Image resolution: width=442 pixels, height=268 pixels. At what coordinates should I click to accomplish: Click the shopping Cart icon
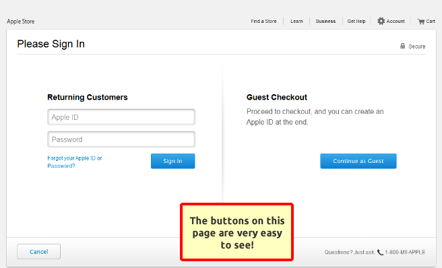[421, 22]
